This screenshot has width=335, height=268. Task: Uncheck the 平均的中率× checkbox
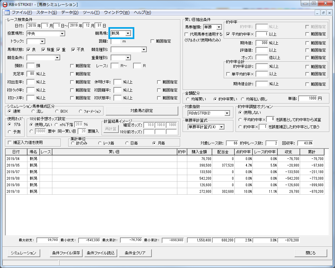pyautogui.click(x=228, y=34)
